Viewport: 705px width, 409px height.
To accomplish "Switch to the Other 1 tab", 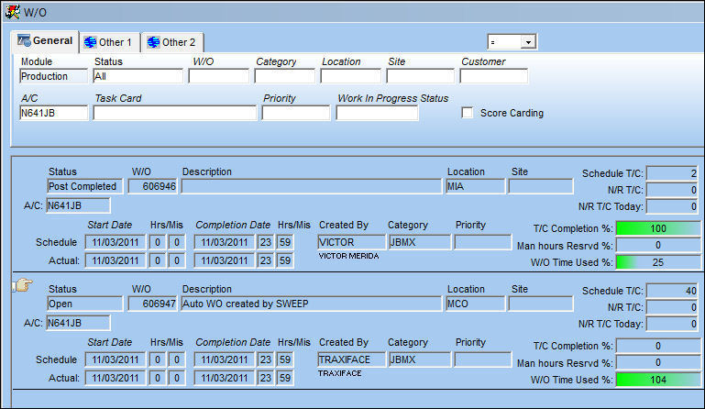I will pyautogui.click(x=109, y=42).
